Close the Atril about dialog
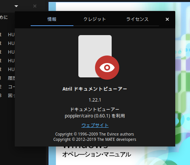190x165 pixels. coord(167,19)
